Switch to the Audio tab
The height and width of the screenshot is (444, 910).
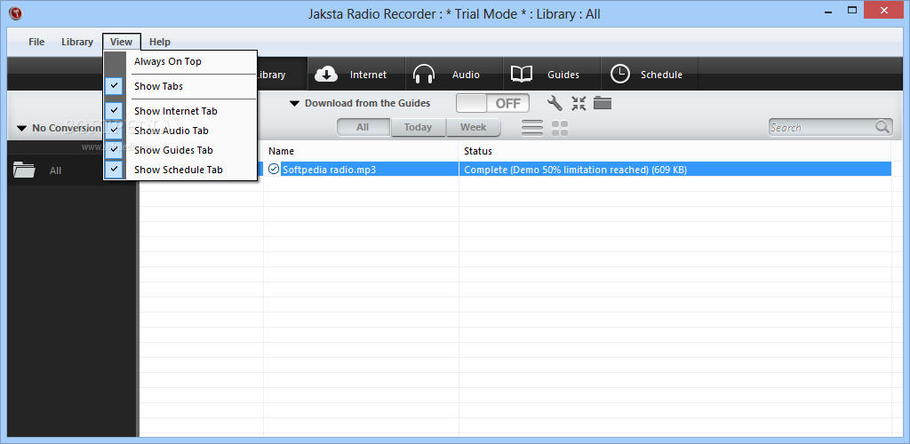(x=454, y=75)
